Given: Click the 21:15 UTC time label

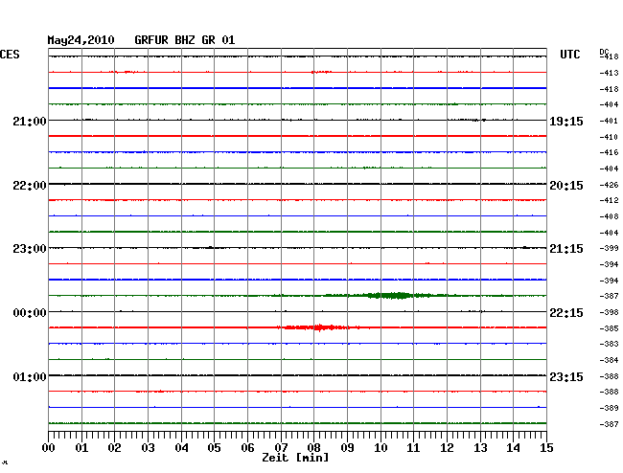Looking at the screenshot, I should point(566,249).
